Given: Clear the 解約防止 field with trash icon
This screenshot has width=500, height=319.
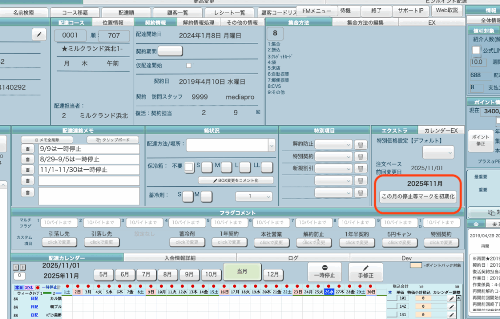Looking at the screenshot, I should click(x=360, y=144).
